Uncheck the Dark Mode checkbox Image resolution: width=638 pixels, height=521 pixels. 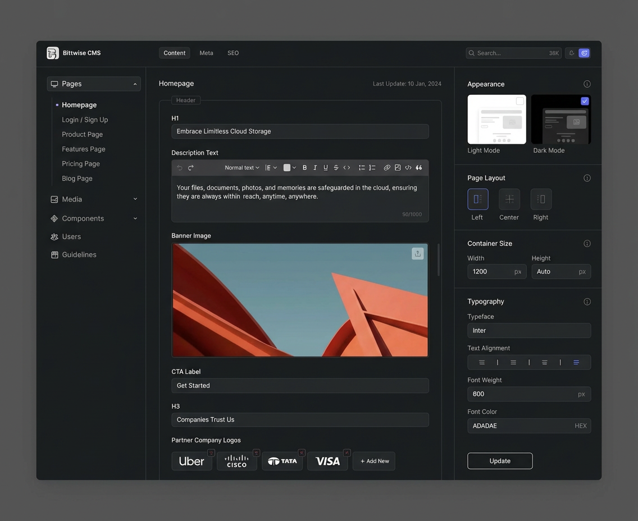click(x=585, y=101)
